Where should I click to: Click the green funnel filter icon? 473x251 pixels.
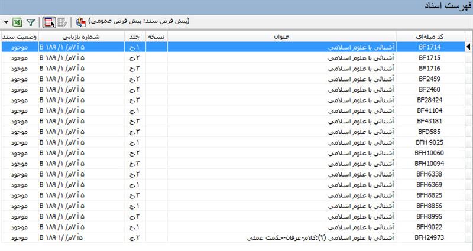[31, 22]
